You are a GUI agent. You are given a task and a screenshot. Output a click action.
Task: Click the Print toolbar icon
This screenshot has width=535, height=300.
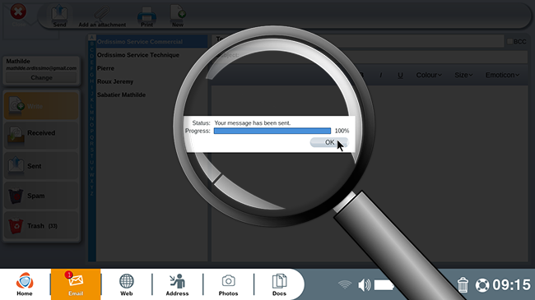tap(147, 16)
